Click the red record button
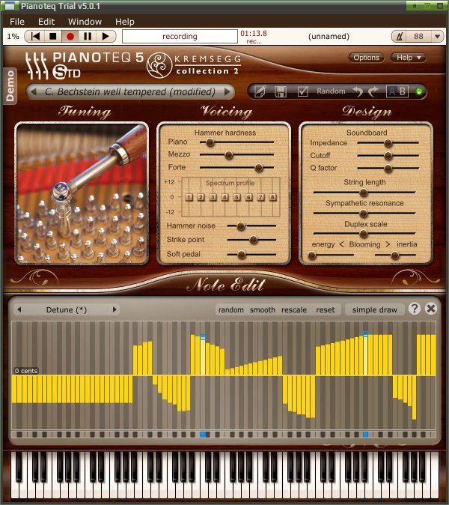Viewport: 449px width, 505px height. [70, 37]
